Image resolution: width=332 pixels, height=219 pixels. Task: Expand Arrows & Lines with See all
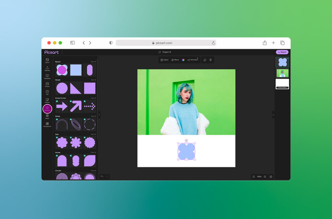point(93,98)
